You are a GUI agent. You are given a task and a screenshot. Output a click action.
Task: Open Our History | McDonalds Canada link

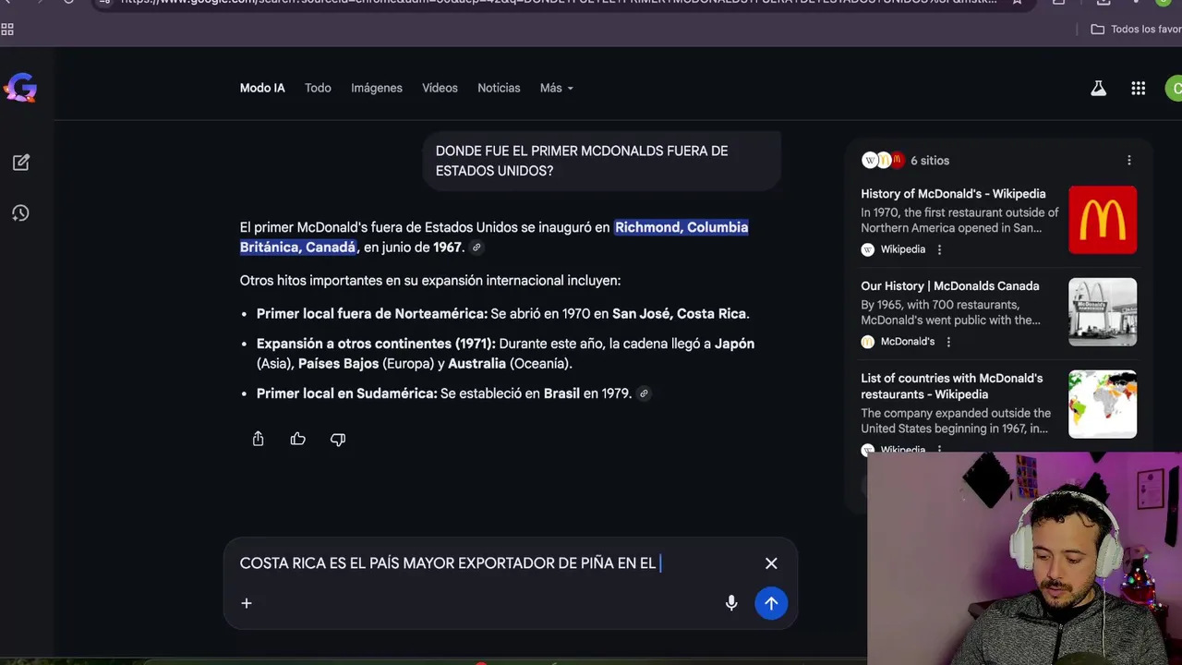point(950,286)
